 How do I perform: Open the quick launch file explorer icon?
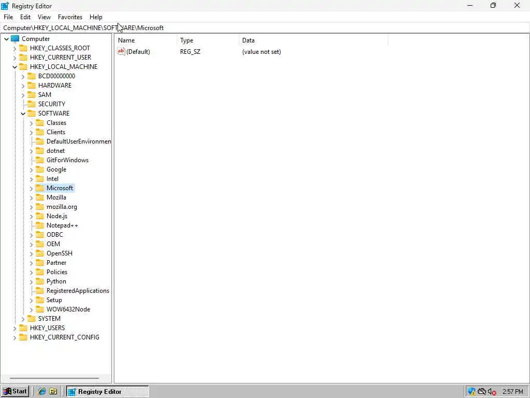tap(53, 392)
